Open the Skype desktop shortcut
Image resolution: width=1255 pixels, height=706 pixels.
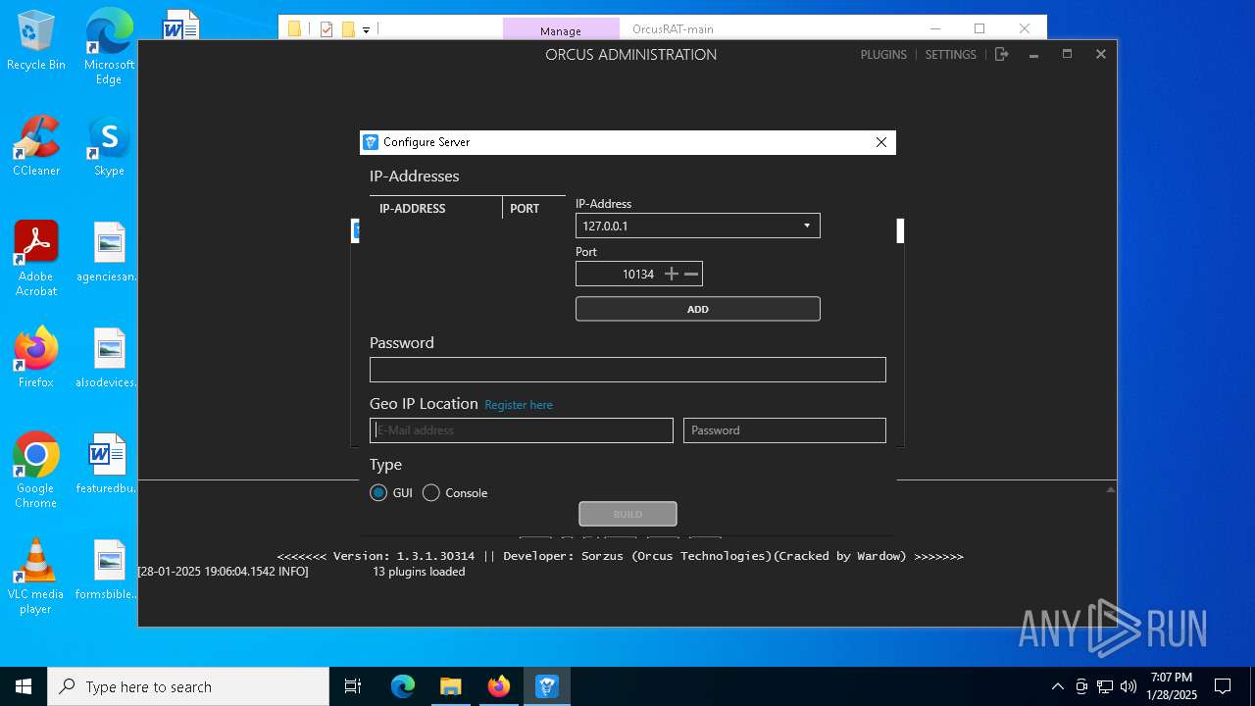[x=109, y=147]
